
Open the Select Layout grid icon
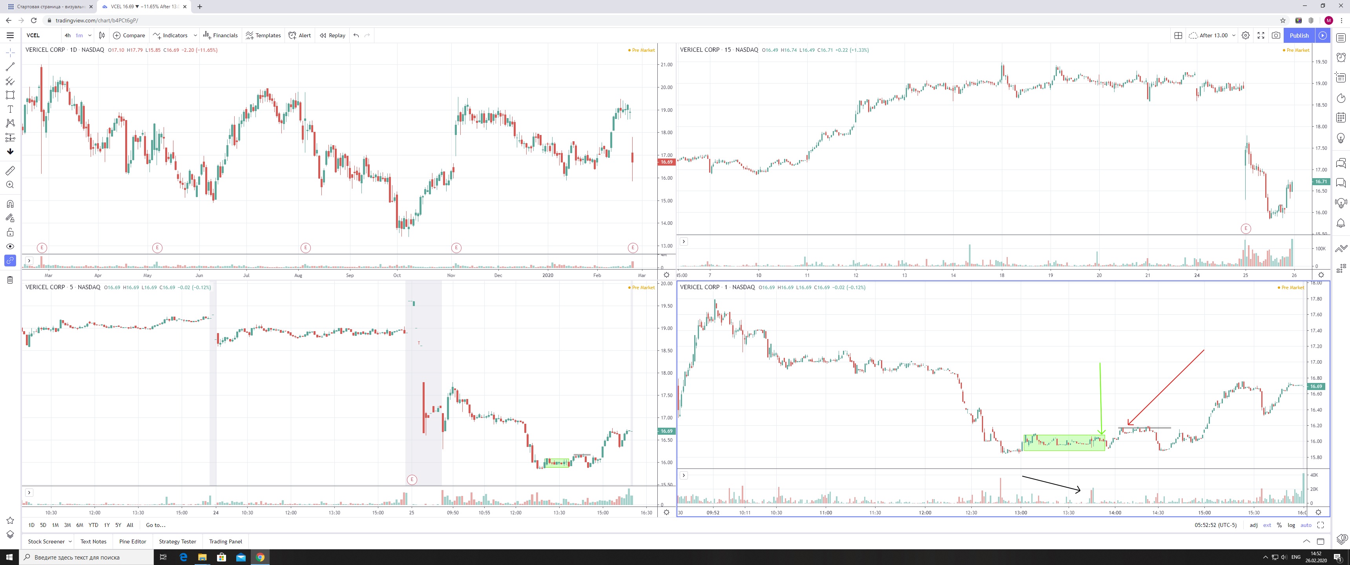pos(1178,35)
